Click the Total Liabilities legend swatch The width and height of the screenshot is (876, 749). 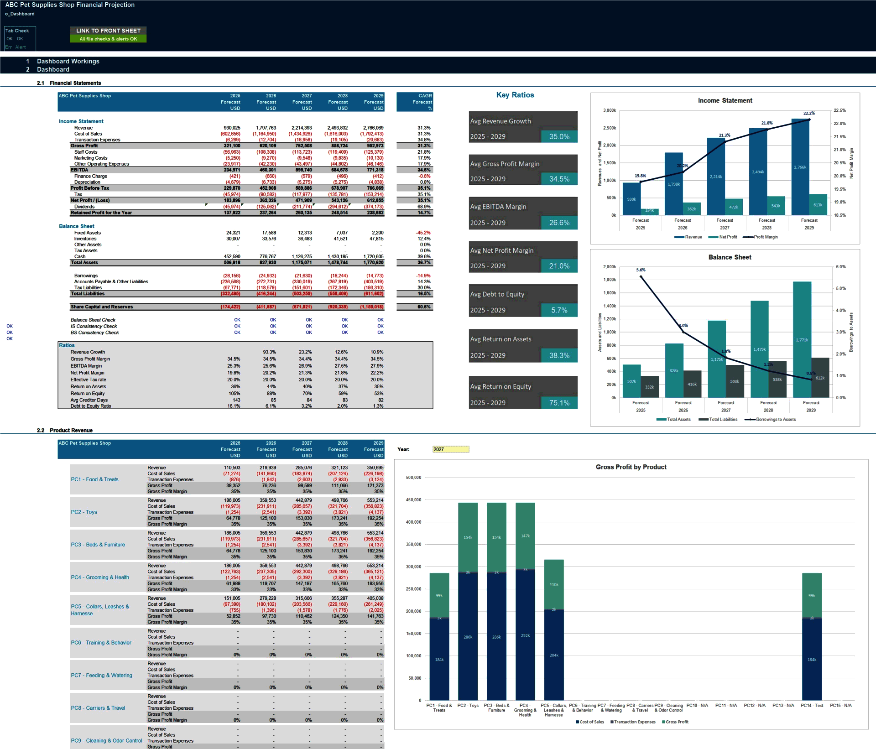click(x=703, y=420)
